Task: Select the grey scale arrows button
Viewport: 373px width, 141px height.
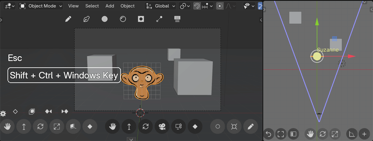Action: (57, 127)
